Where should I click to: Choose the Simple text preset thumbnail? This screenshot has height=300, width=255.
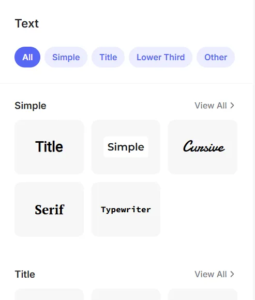point(126,147)
